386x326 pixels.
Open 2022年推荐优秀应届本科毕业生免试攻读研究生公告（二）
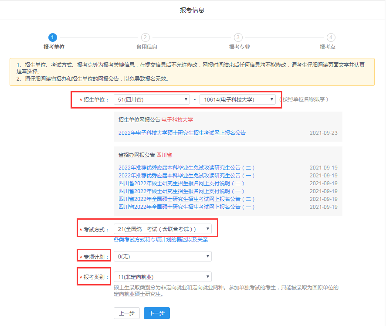tap(186, 168)
